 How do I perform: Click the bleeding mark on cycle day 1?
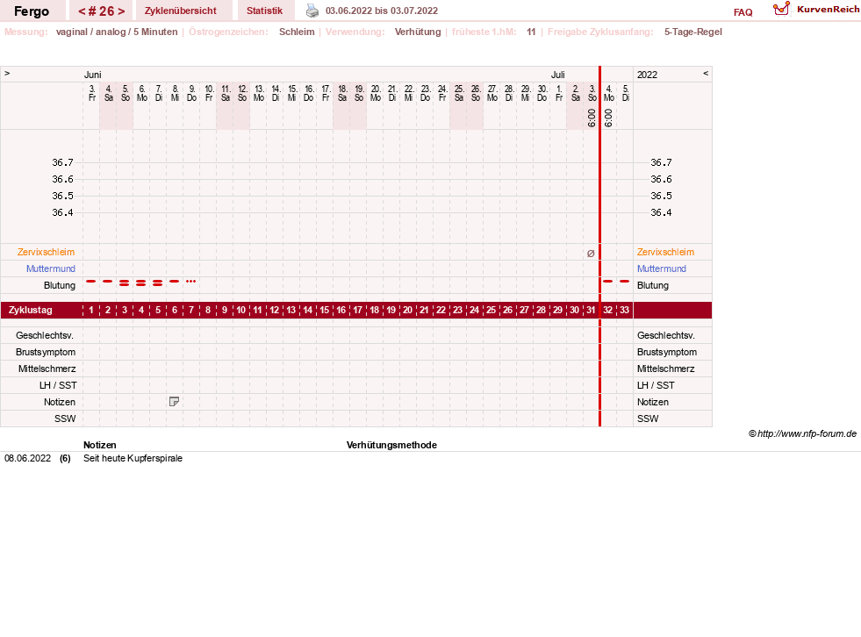[91, 281]
